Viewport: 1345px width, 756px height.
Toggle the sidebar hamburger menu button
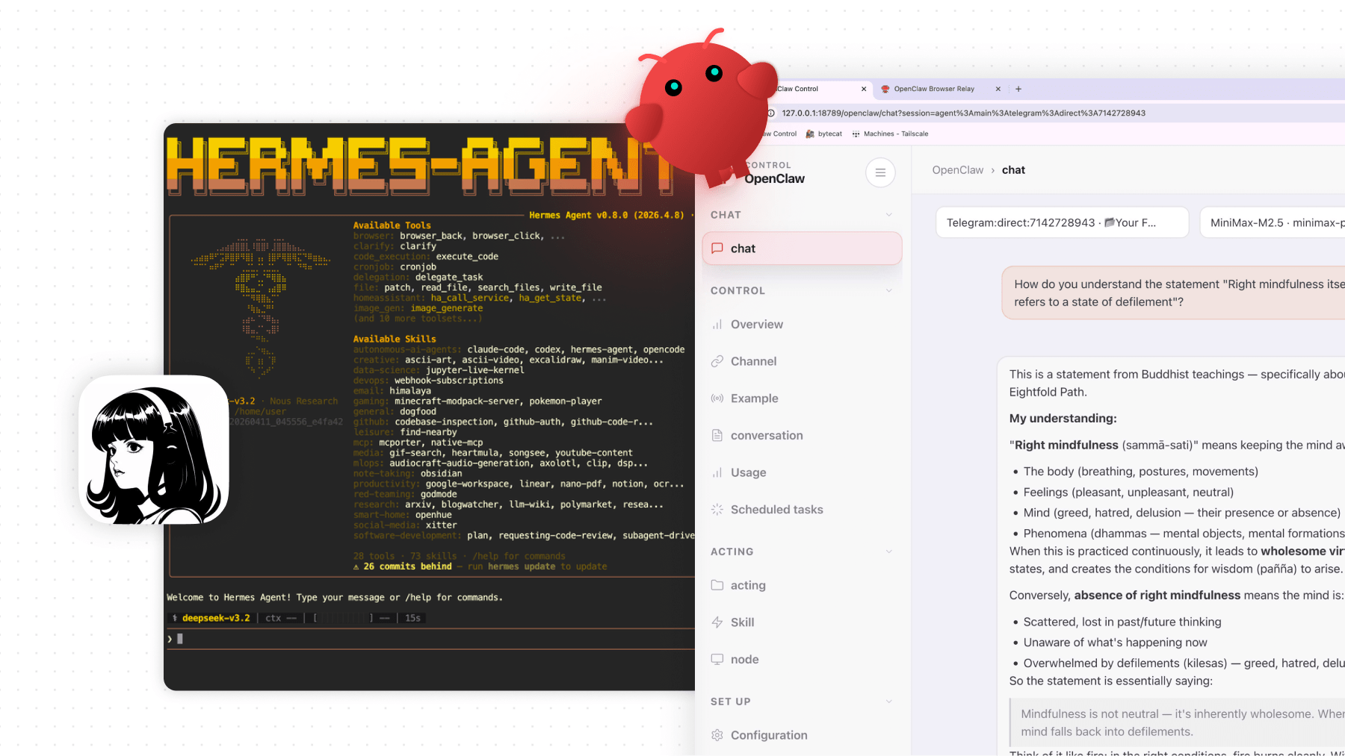(x=880, y=173)
